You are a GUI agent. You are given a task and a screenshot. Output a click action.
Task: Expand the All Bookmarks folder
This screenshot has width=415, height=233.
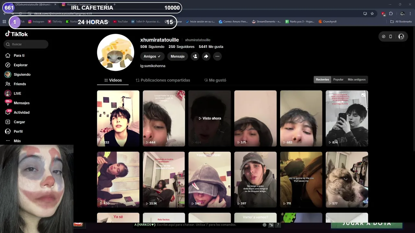coord(401,22)
